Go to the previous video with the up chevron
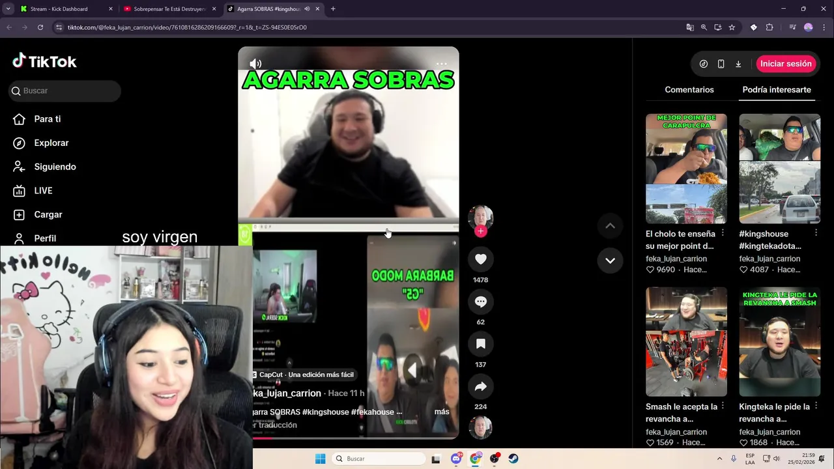This screenshot has width=834, height=469. (610, 226)
